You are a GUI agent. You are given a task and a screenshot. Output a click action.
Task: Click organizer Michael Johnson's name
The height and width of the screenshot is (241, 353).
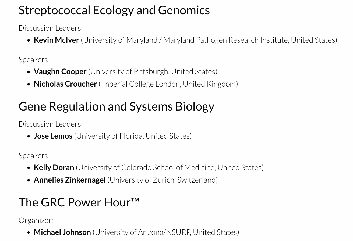[62, 232]
